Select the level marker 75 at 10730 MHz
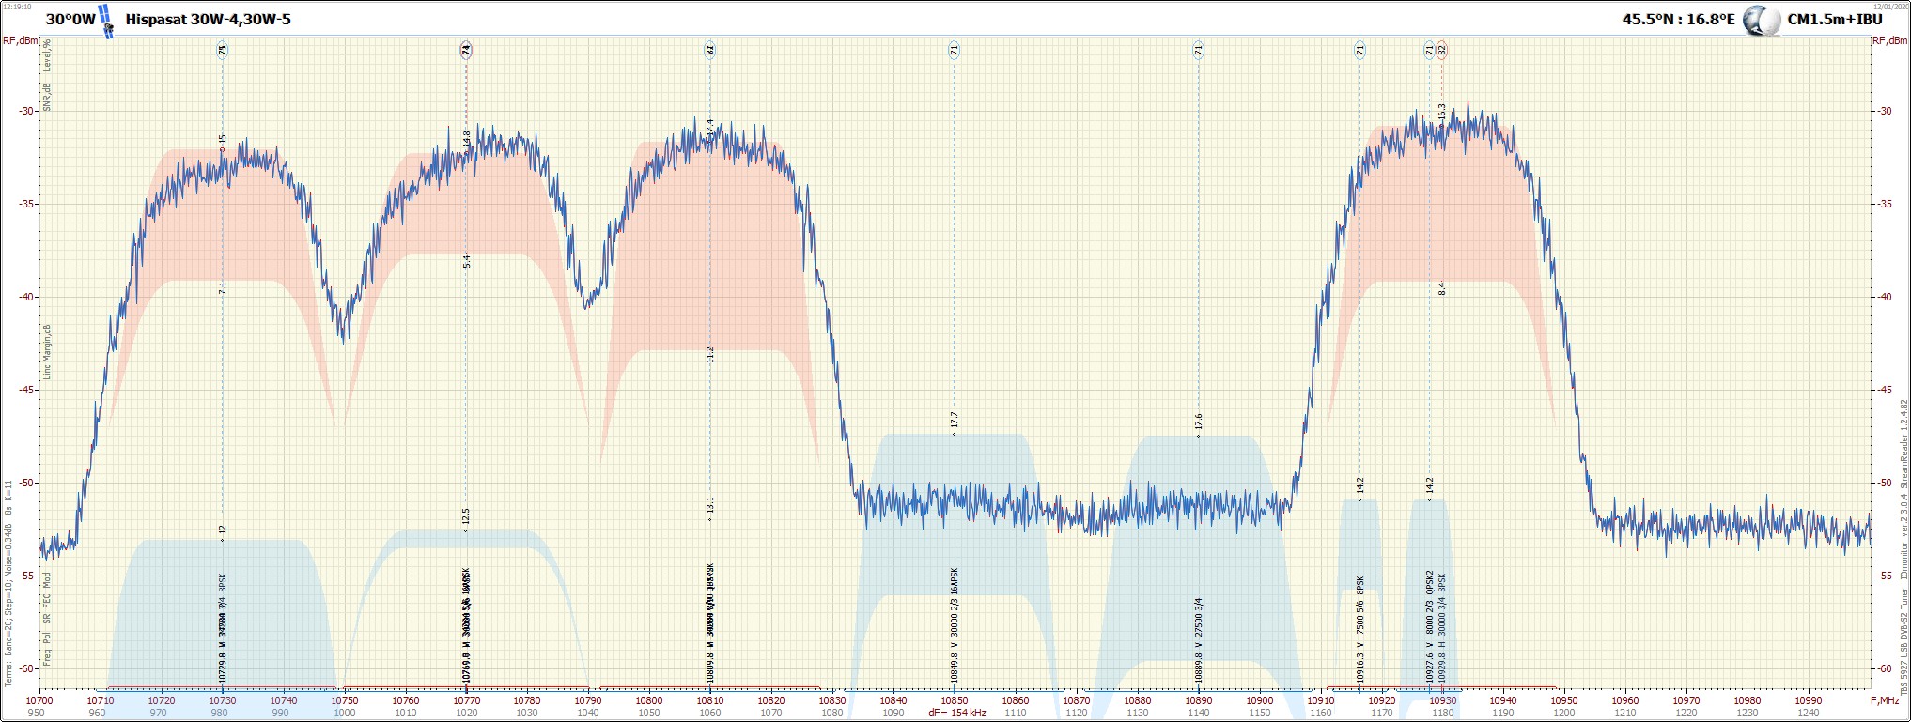1911x722 pixels. tap(223, 50)
